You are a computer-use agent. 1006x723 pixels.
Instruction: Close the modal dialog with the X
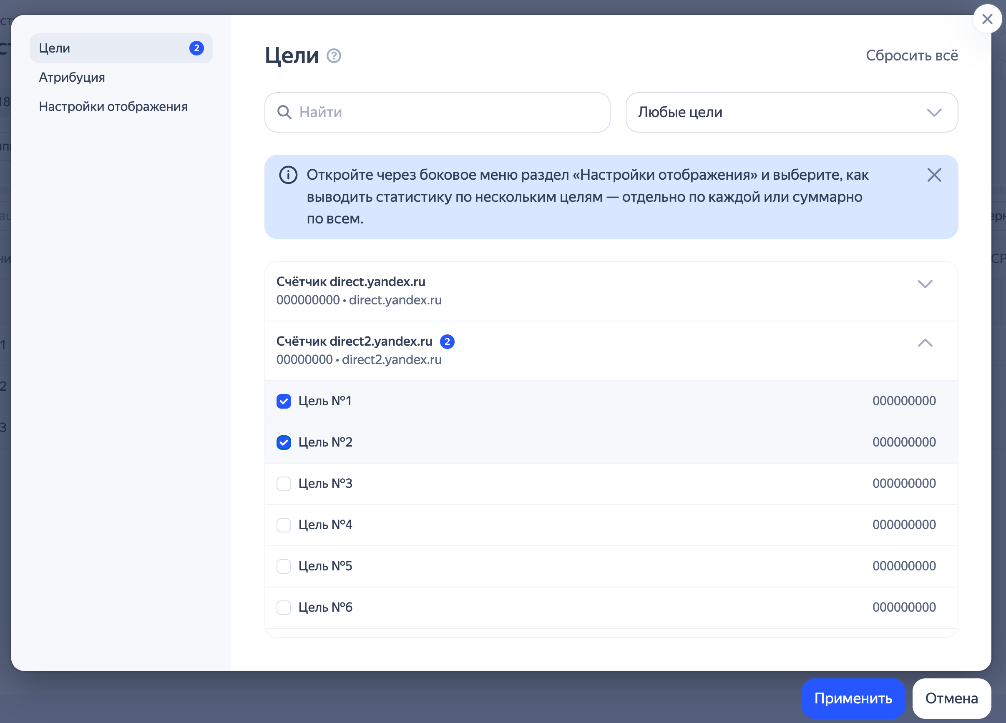pyautogui.click(x=987, y=19)
